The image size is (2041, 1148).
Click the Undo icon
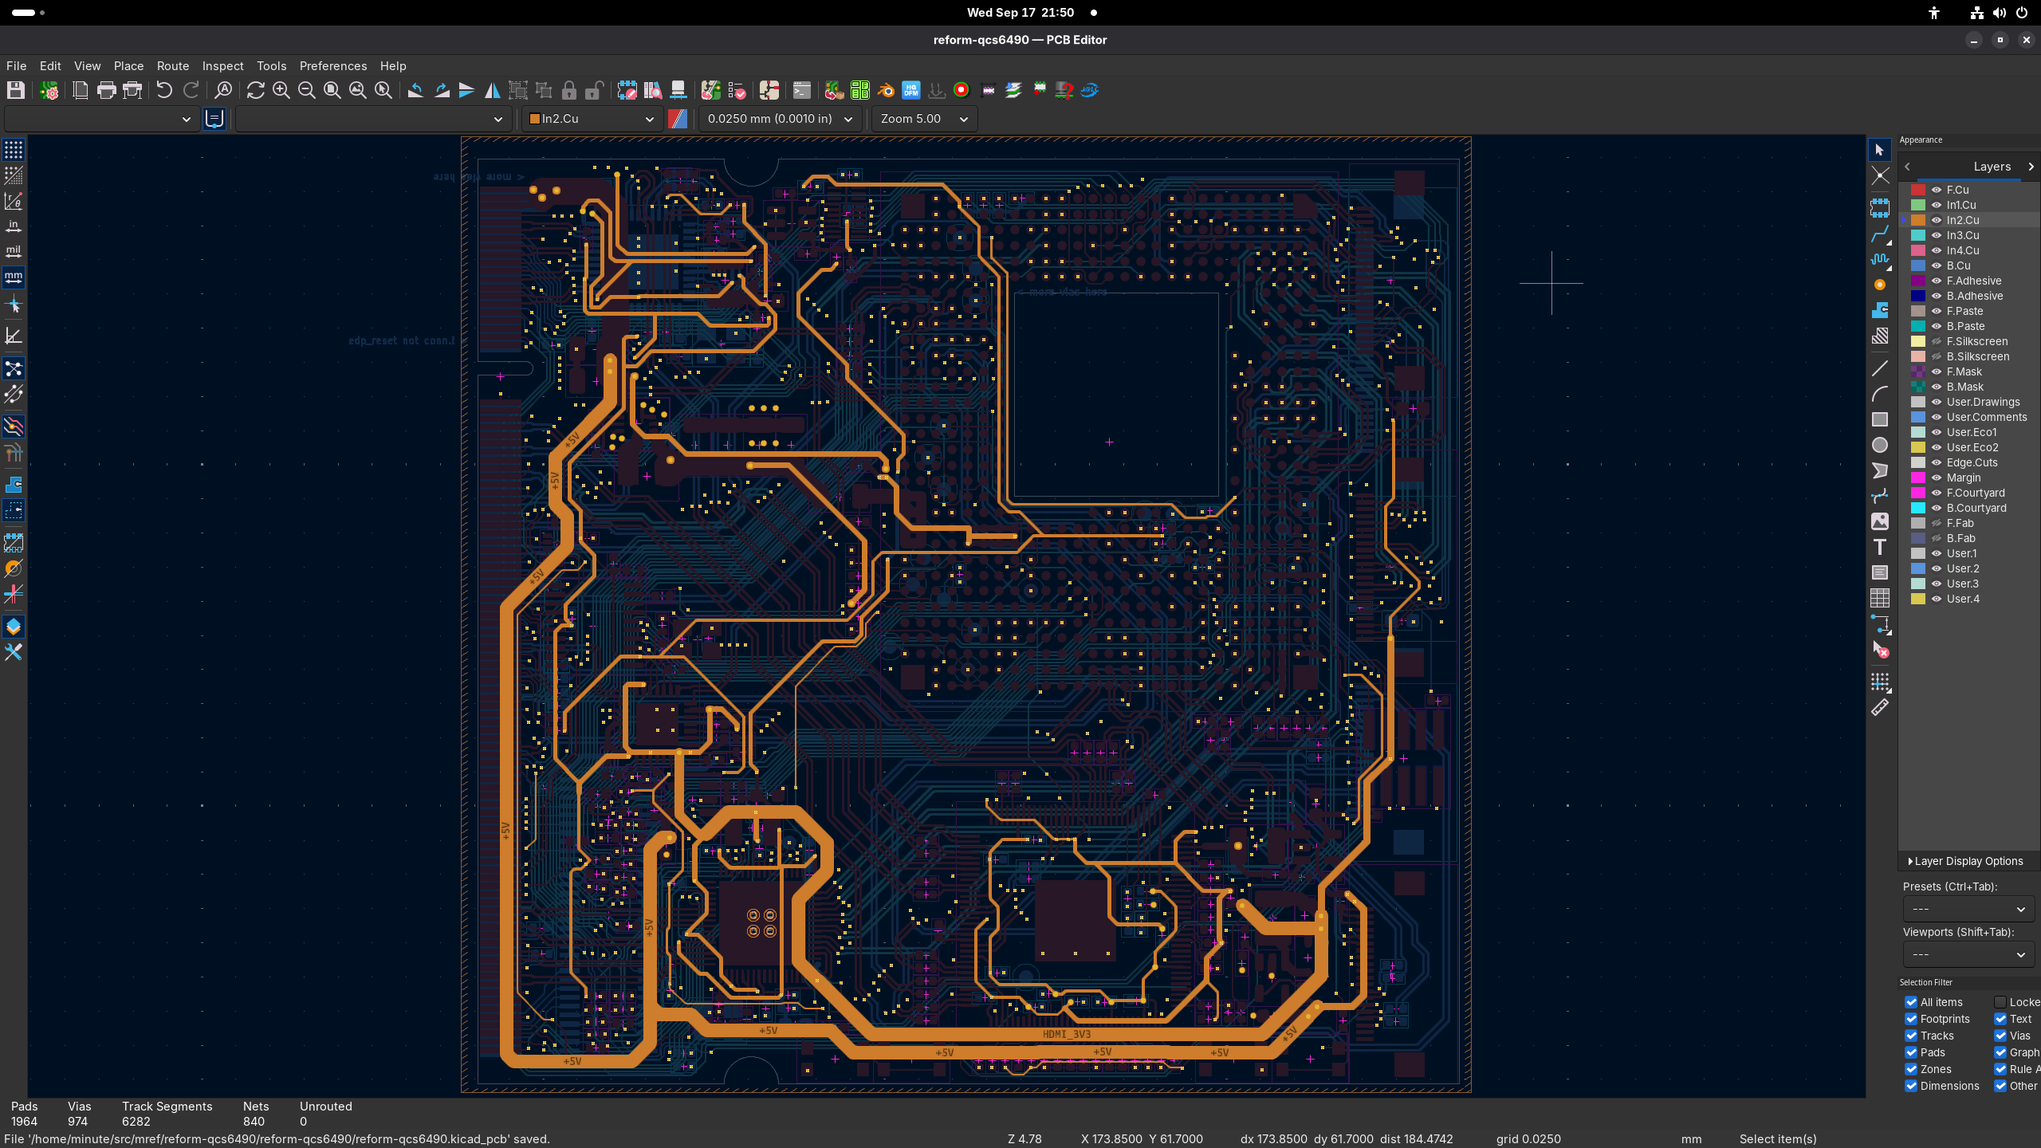tap(164, 90)
